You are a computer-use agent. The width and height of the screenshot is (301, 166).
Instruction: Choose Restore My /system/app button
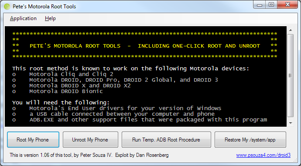coord(250,140)
